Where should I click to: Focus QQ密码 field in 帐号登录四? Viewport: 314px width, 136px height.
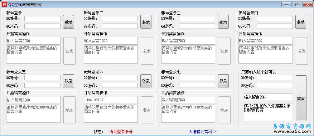[x=275, y=26]
